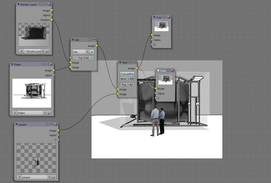Click the plus icon on the Edges node header
The width and height of the screenshot is (271, 183).
click(x=43, y=64)
